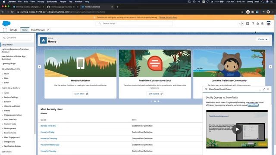Expand the Apps tree node
Viewport: 276px width, 155px height.
point(2,93)
